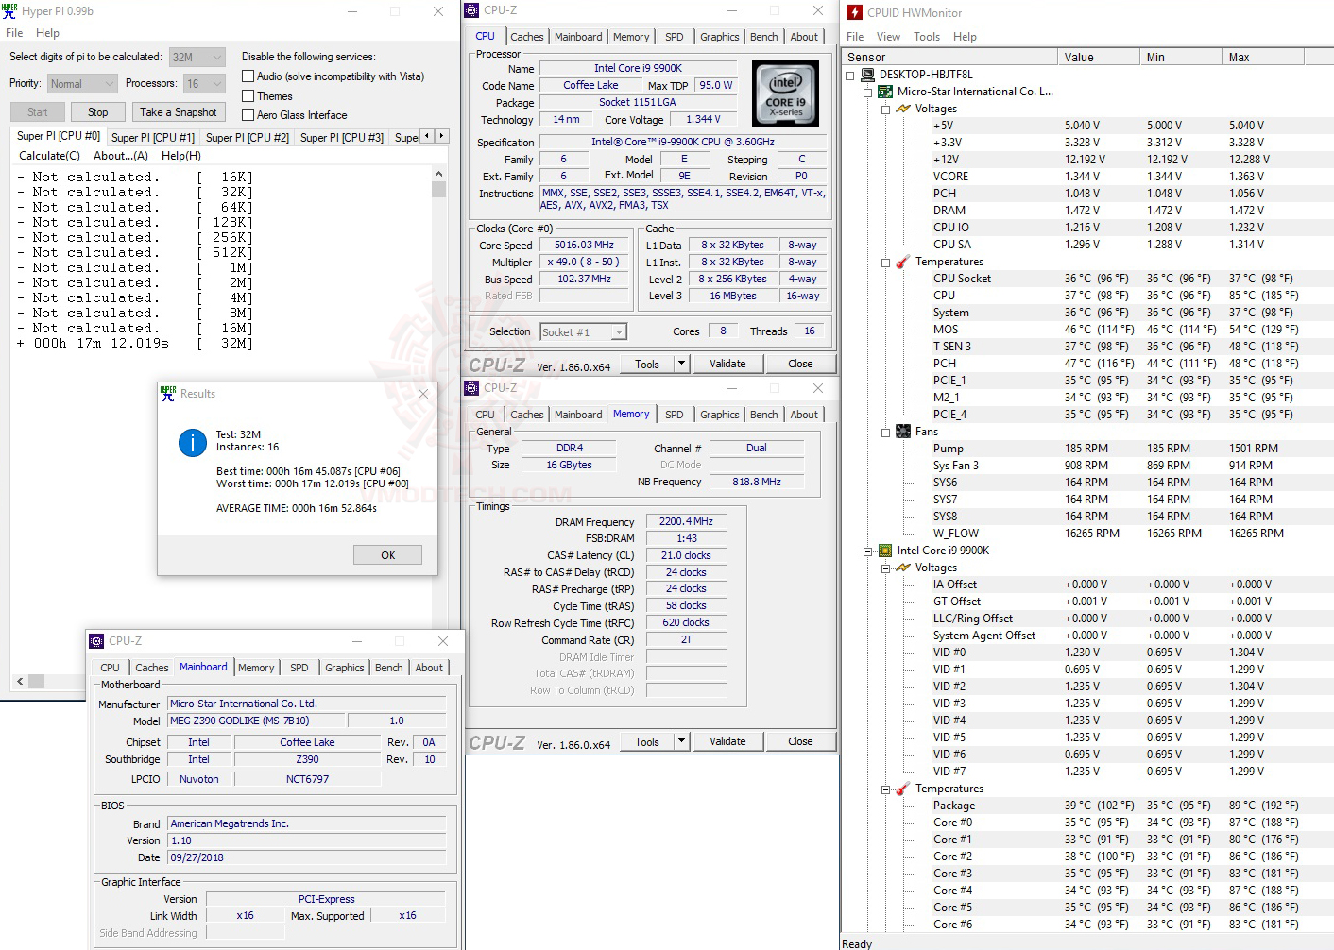Open the Socket #1 selection dropdown

617,331
